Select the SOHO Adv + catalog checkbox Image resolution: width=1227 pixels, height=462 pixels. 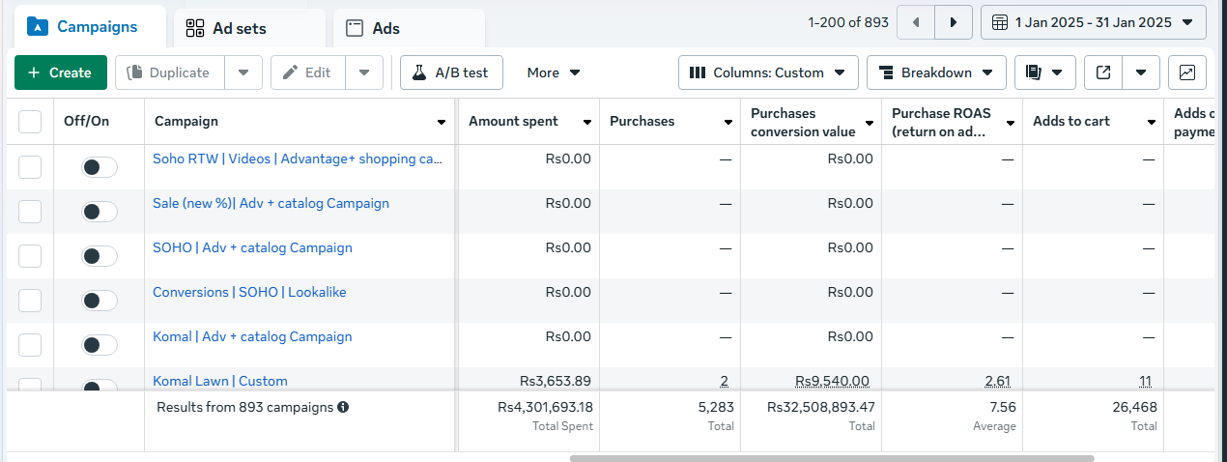click(x=30, y=256)
